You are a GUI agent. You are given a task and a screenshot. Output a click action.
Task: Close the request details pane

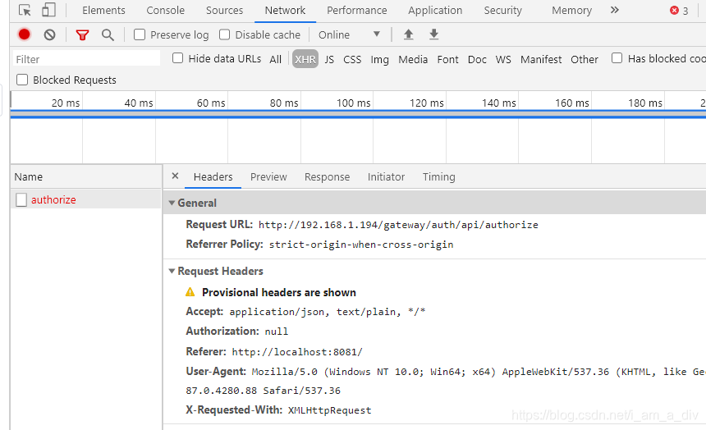click(176, 176)
